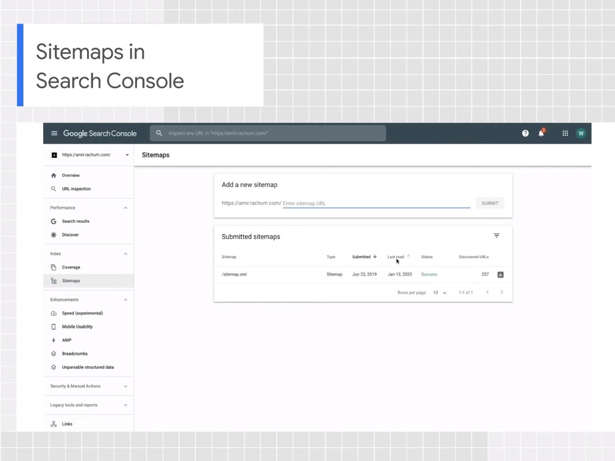Screen dimensions: 615x461
Task: Click the Type cell reading Sitemap
Action: click(x=335, y=274)
